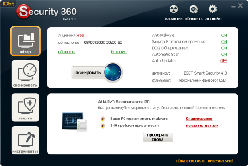Open настройки gear settings icon
The image size is (248, 166).
[x=213, y=9]
